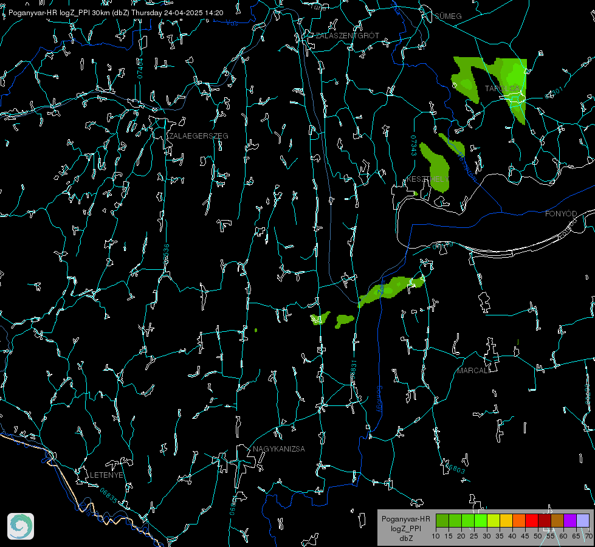Click the logZ_PPI legend label
Viewport: 595px width, 547px height.
pyautogui.click(x=405, y=528)
